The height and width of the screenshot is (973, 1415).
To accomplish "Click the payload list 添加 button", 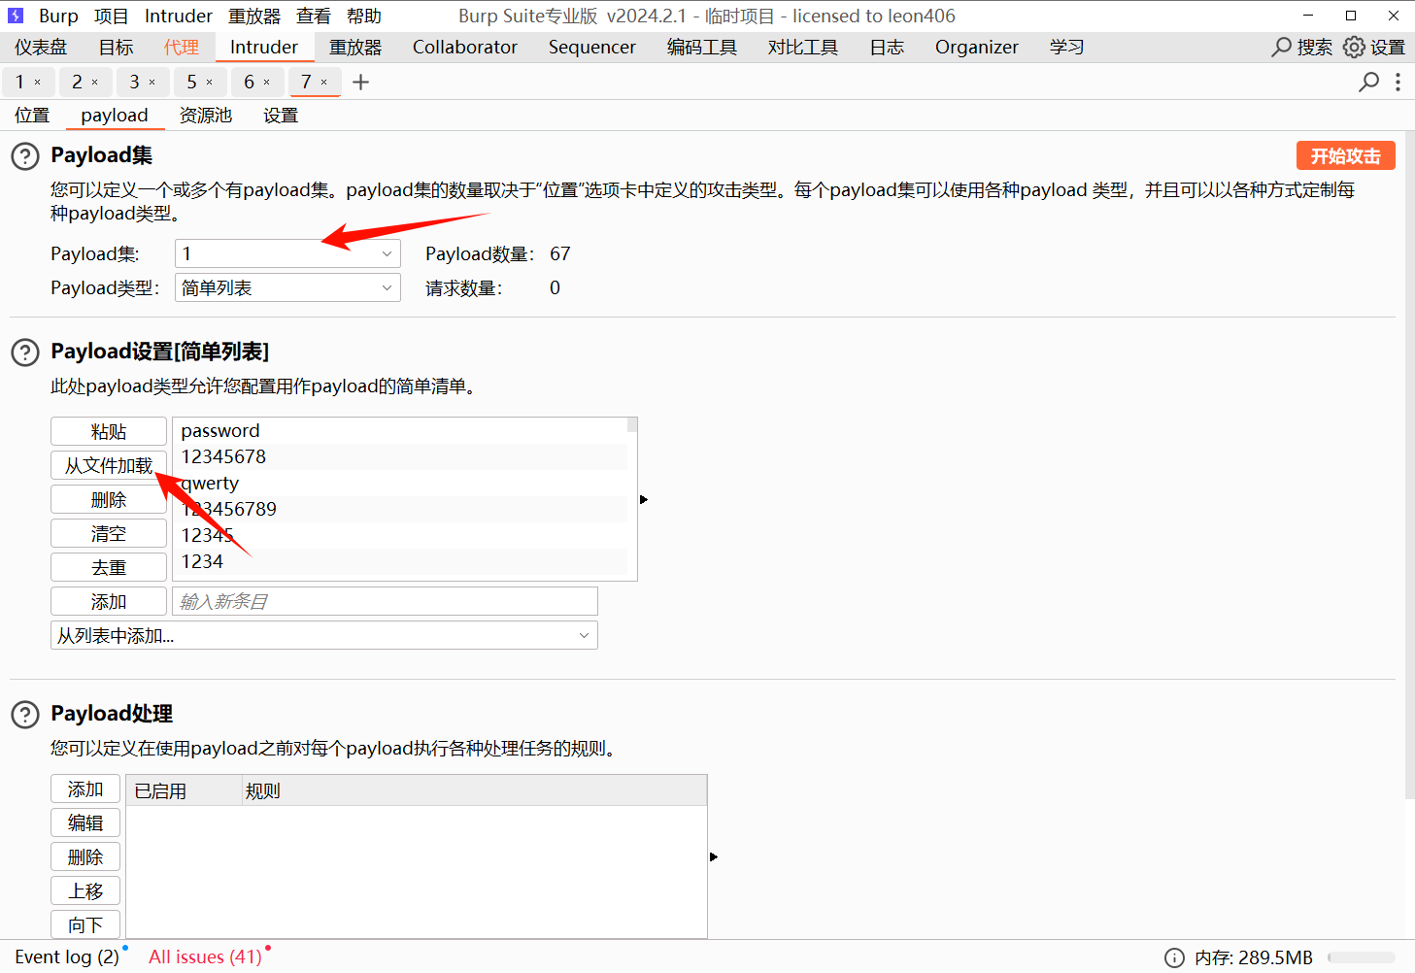I will pyautogui.click(x=109, y=601).
